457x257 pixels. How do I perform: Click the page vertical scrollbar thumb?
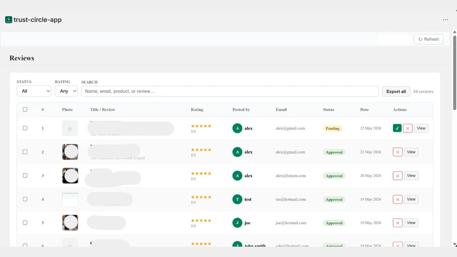[454, 73]
